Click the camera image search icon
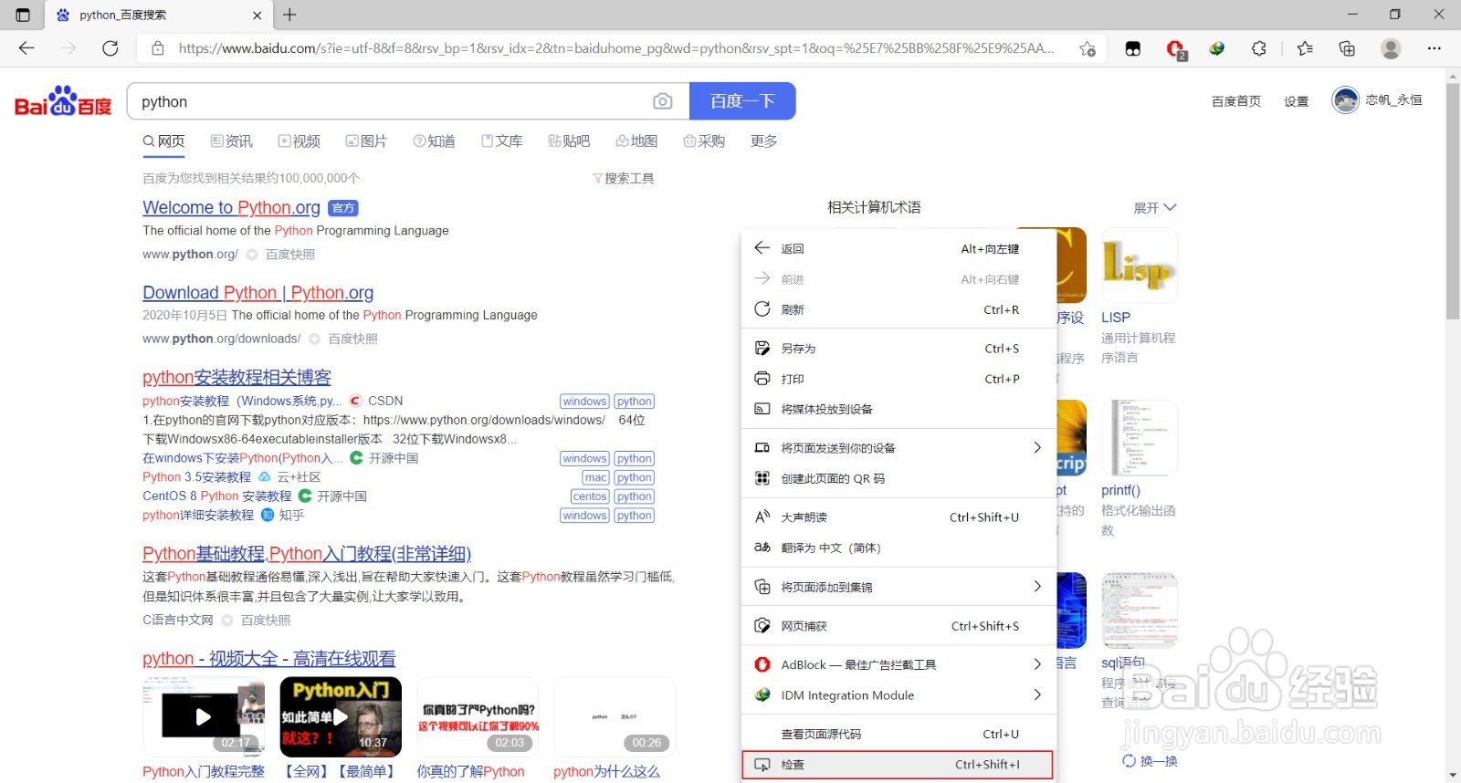 pos(663,101)
